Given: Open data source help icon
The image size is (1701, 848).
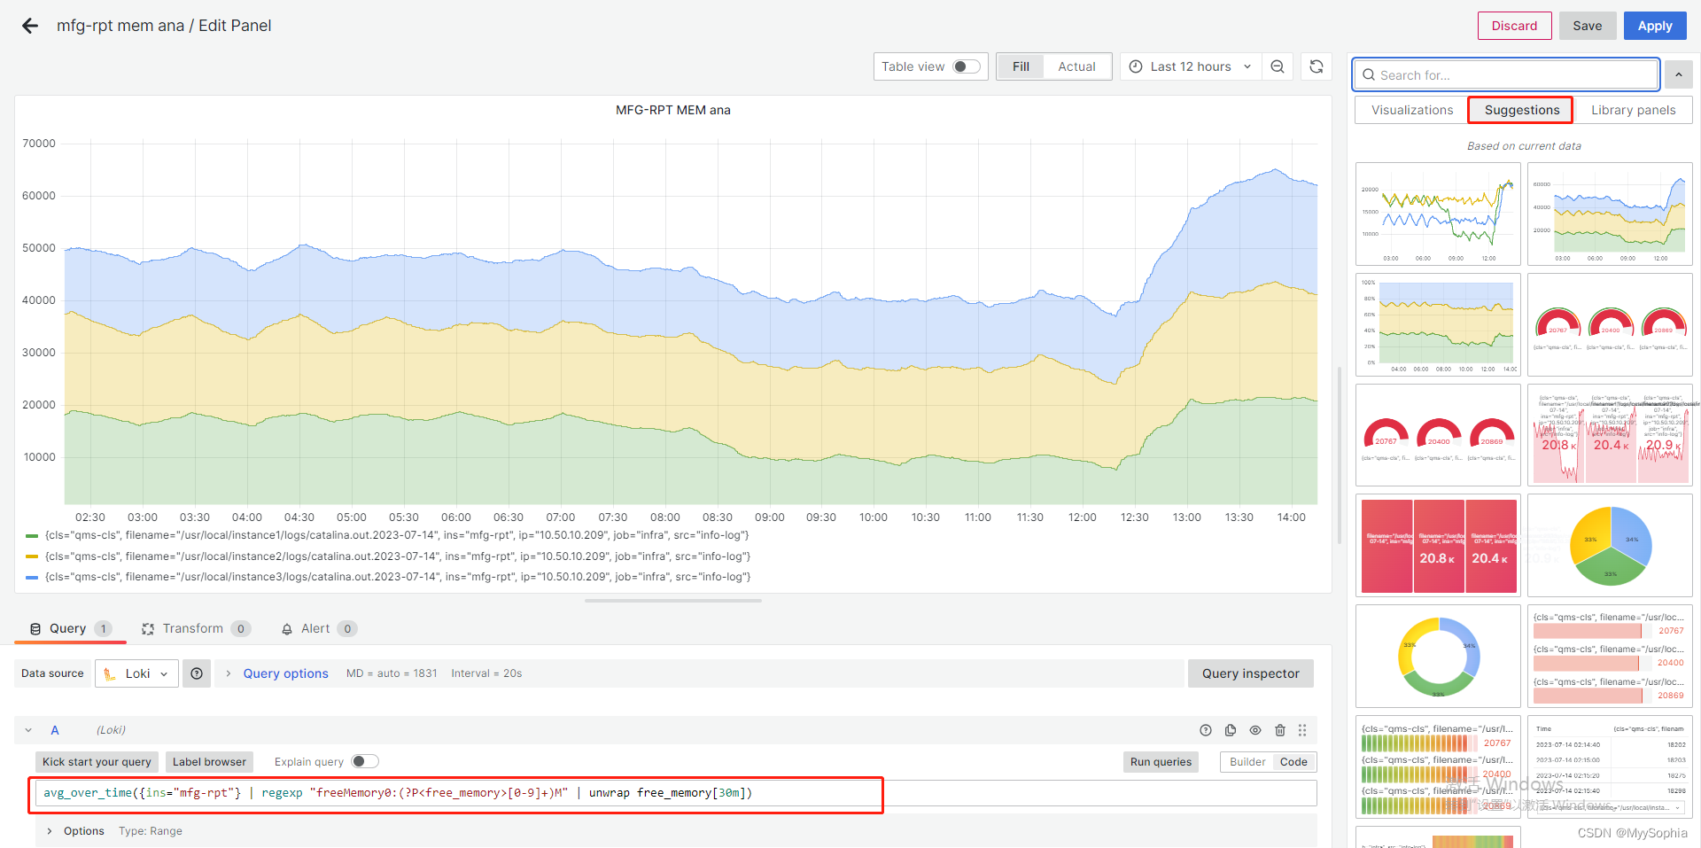Looking at the screenshot, I should point(197,673).
